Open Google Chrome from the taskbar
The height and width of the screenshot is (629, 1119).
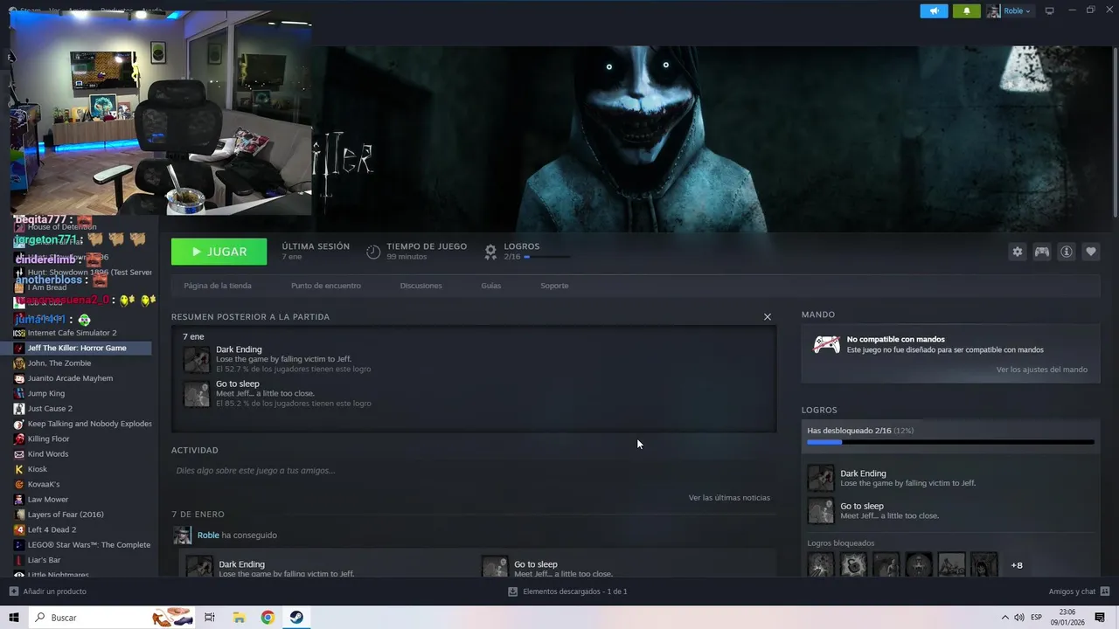[268, 618]
